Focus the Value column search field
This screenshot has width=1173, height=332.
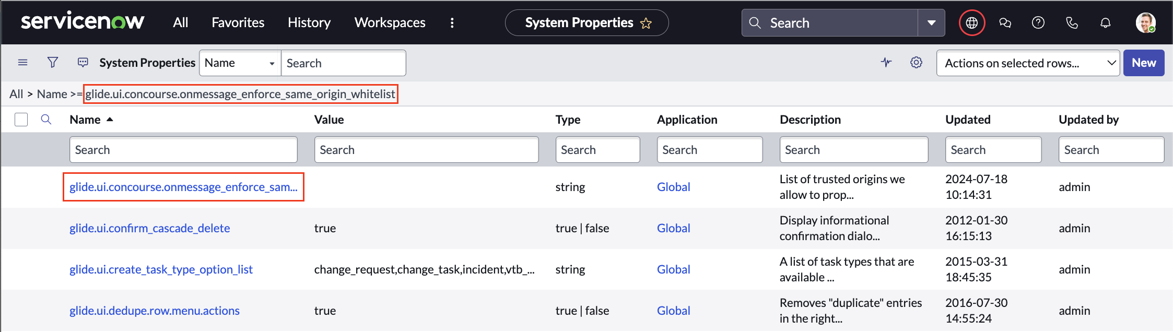click(x=426, y=150)
